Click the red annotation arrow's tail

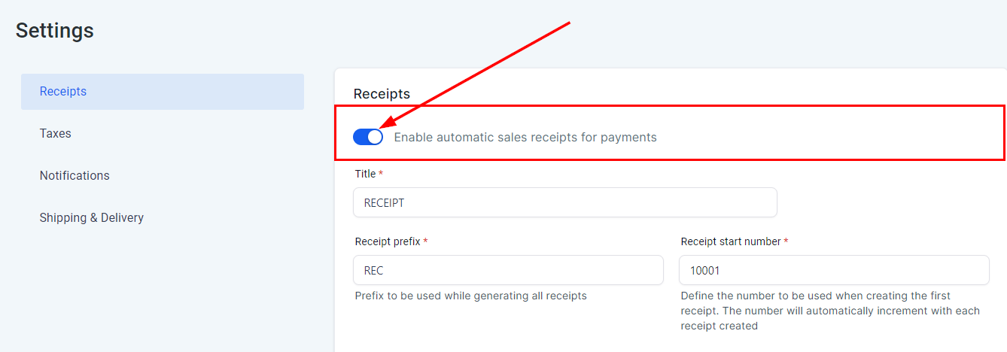coord(567,24)
